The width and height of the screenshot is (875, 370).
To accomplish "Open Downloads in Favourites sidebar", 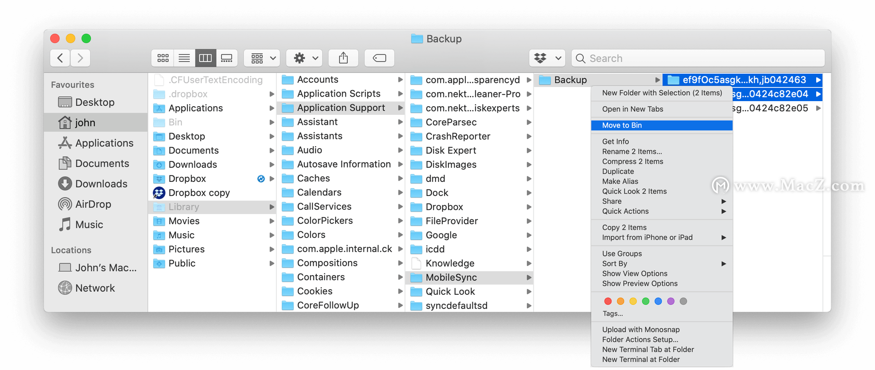I will click(95, 184).
